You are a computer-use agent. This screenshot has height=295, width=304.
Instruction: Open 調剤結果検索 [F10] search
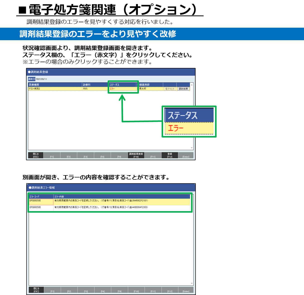tap(136, 155)
